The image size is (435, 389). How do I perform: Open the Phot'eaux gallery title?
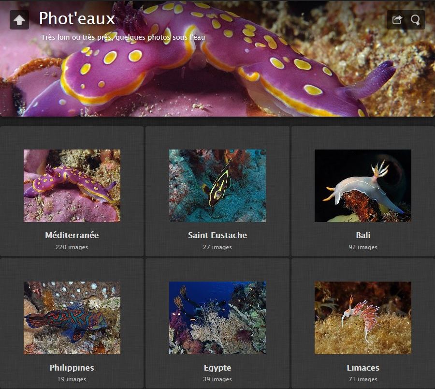(x=77, y=18)
